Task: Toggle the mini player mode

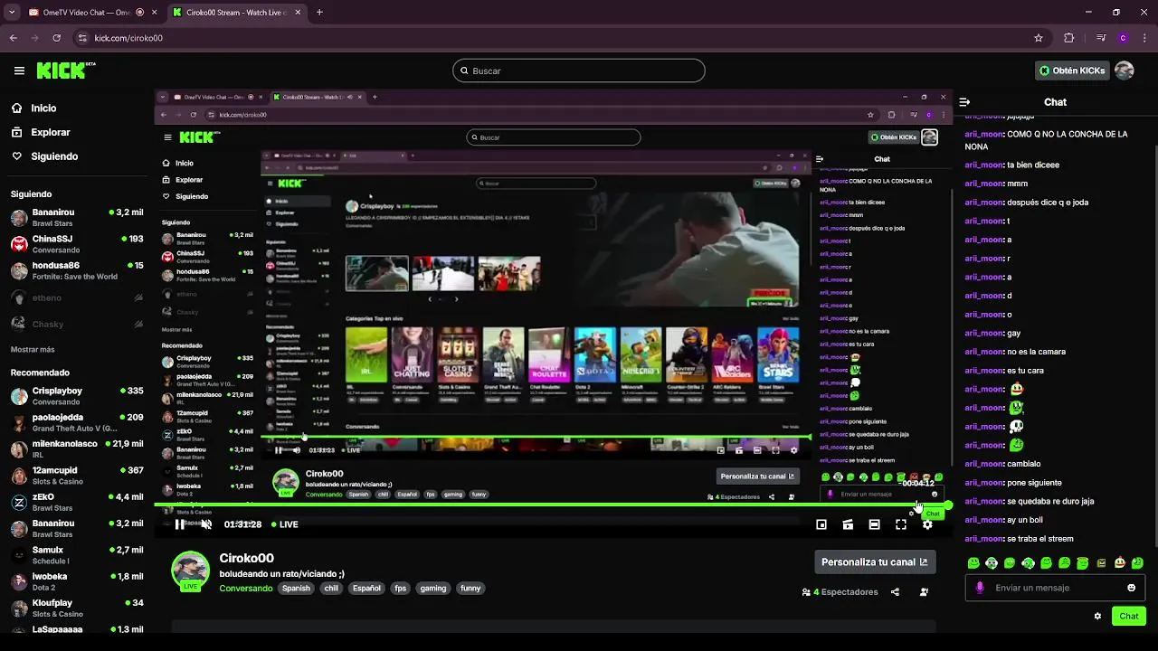Action: tap(821, 524)
